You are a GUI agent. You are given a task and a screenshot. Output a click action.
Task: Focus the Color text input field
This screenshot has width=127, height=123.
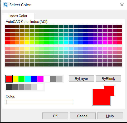(x=39, y=102)
